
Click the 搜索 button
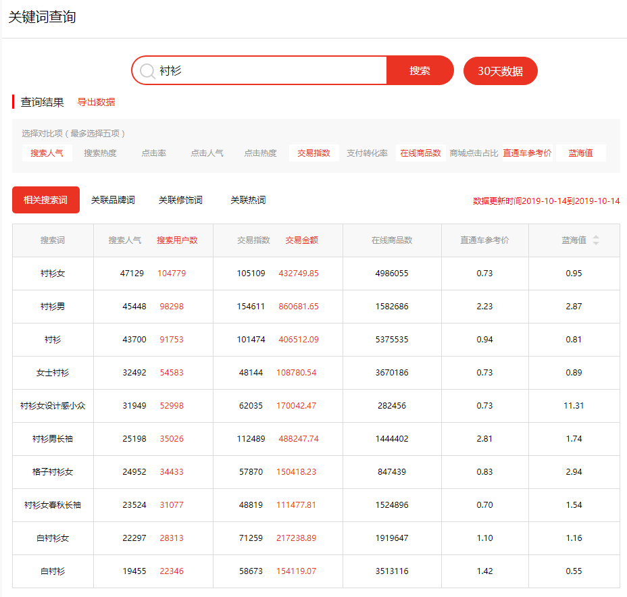coord(420,71)
